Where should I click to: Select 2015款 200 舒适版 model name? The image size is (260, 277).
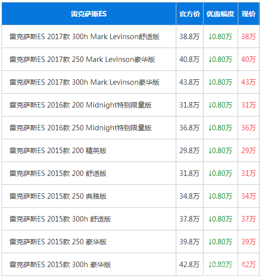point(58,173)
